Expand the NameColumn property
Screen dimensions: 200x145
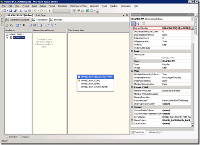point(132,120)
